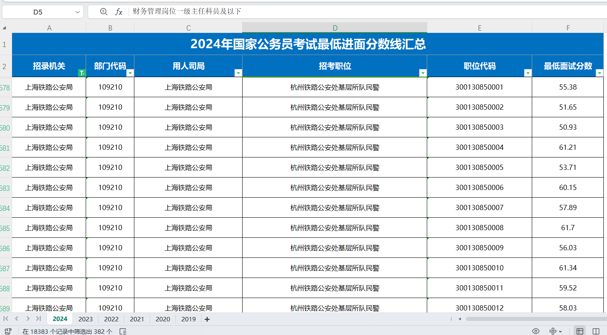
Task: Click the zoom magnifier icon in formula bar
Action: point(103,12)
